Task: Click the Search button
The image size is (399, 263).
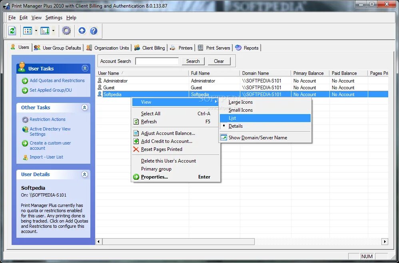Action: click(x=193, y=61)
